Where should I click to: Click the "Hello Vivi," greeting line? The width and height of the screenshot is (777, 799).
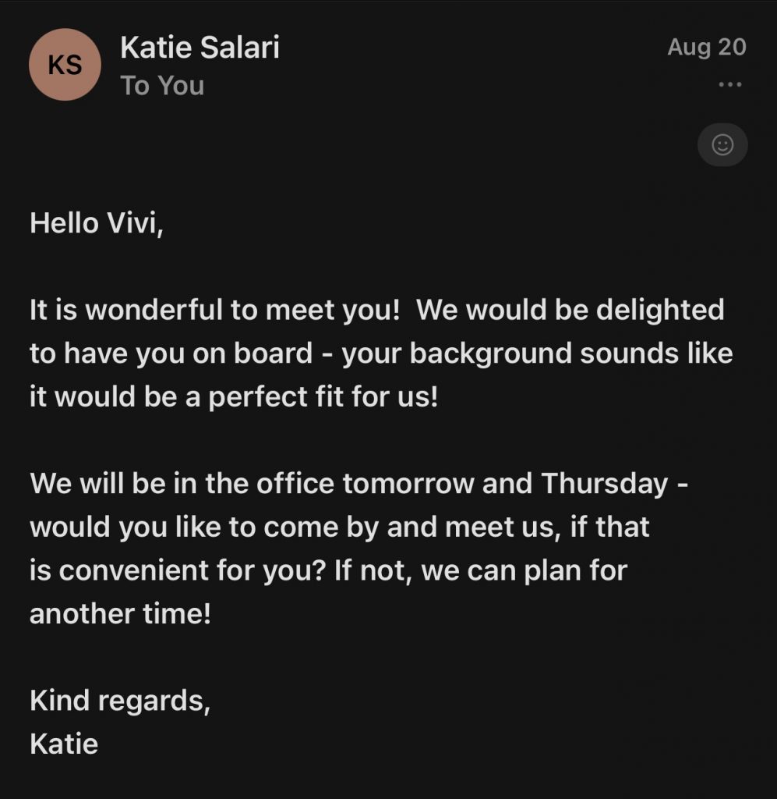click(x=96, y=223)
